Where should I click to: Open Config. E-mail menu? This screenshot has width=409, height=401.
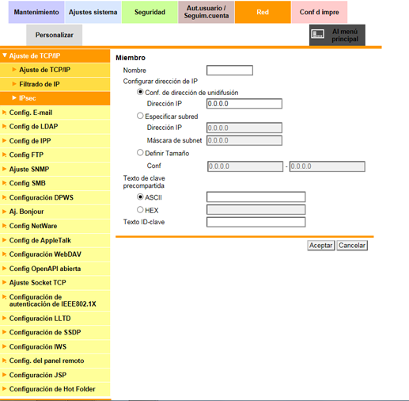pyautogui.click(x=55, y=113)
